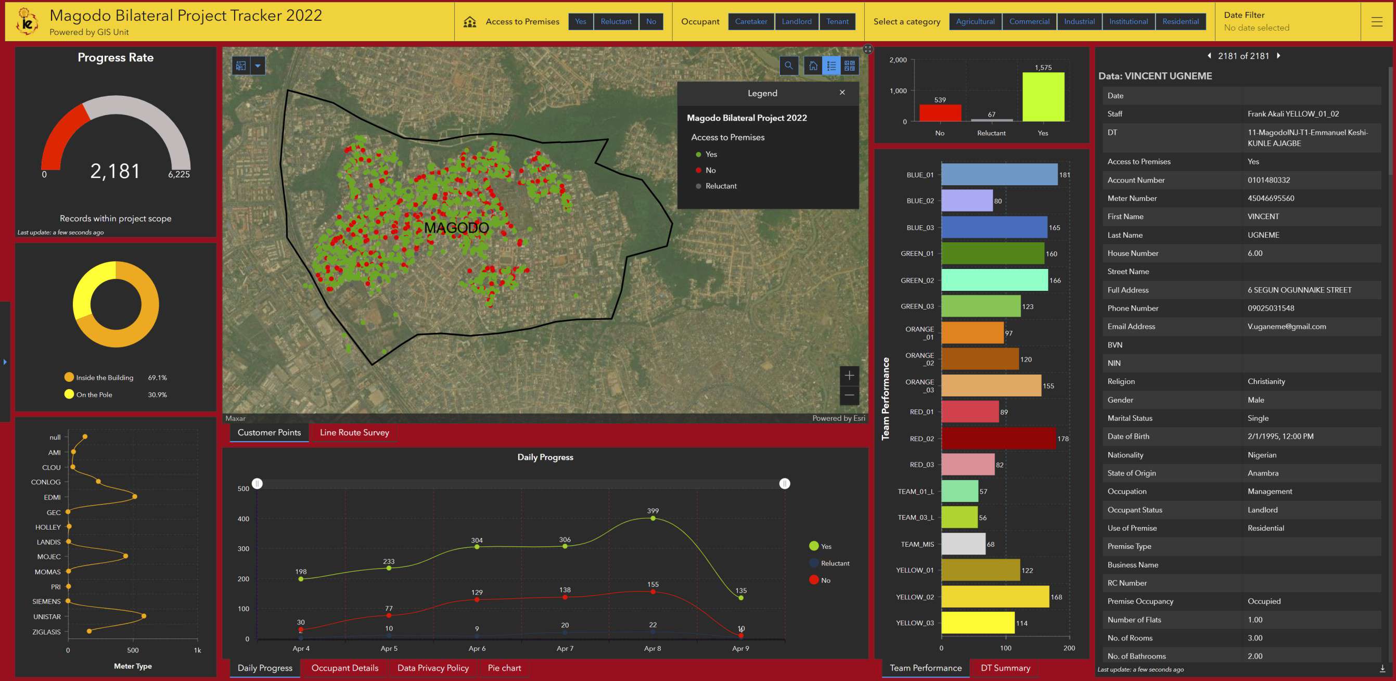Click the Access to Premises house icon

470,22
